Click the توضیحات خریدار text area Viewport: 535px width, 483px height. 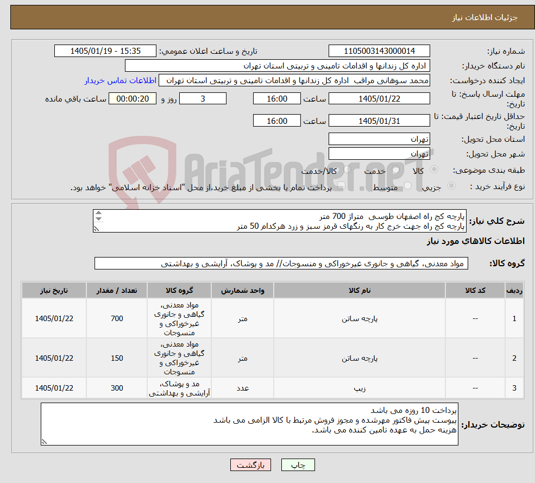tap(249, 424)
